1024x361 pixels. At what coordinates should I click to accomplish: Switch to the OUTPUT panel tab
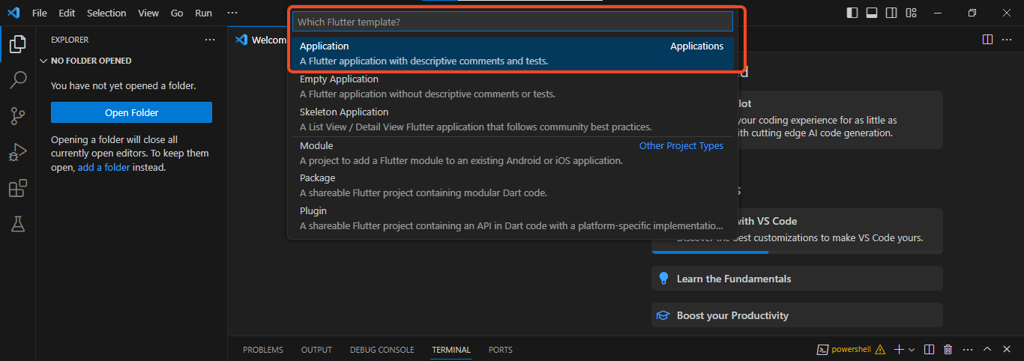(316, 350)
